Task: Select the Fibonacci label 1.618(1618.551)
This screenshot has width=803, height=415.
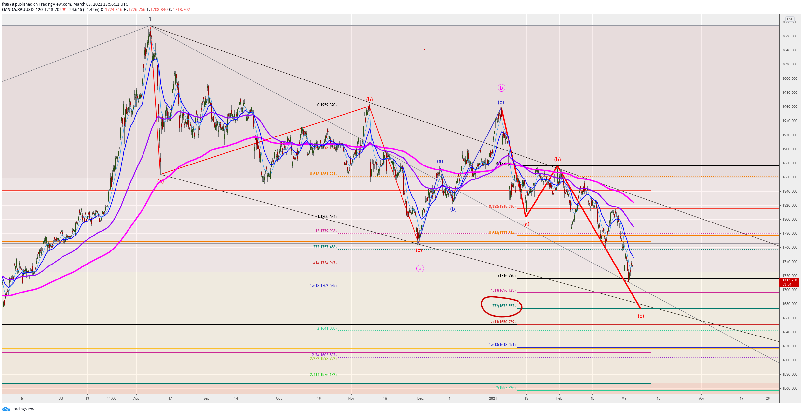Action: pyautogui.click(x=502, y=345)
